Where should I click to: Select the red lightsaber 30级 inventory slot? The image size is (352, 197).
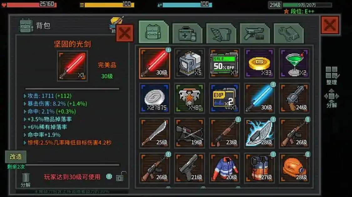pyautogui.click(x=155, y=63)
